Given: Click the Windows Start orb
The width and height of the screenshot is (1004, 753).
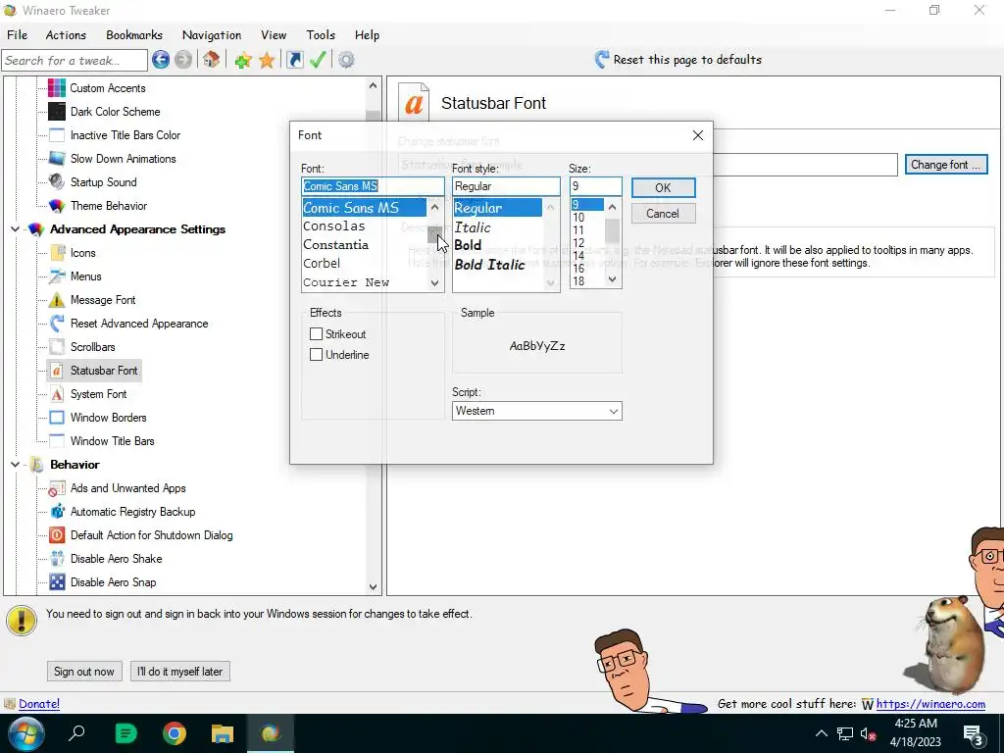Looking at the screenshot, I should tap(26, 733).
